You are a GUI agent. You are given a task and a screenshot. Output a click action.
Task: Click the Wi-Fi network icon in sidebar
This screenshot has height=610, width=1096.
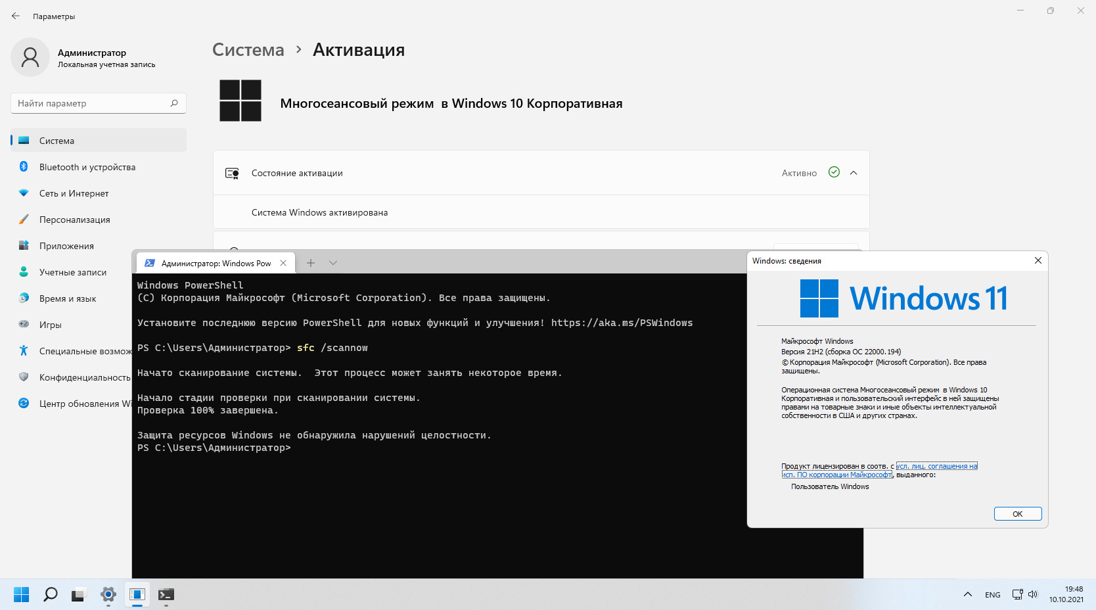24,193
